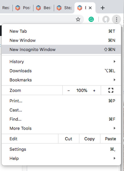This screenshot has height=171, width=124.
Task: Click the Paste button in Edit row
Action: [111, 139]
